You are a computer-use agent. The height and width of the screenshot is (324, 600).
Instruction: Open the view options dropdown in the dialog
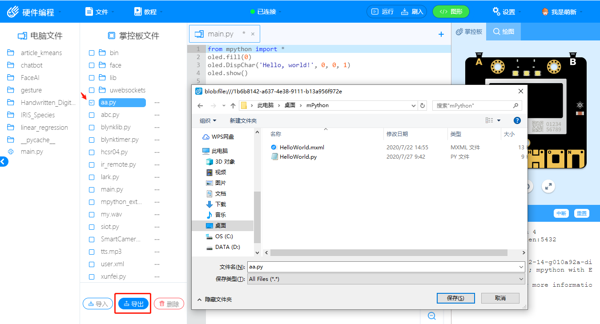(499, 120)
